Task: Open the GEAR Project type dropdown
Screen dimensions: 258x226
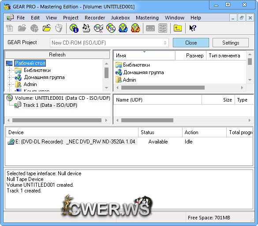Action: [109, 43]
